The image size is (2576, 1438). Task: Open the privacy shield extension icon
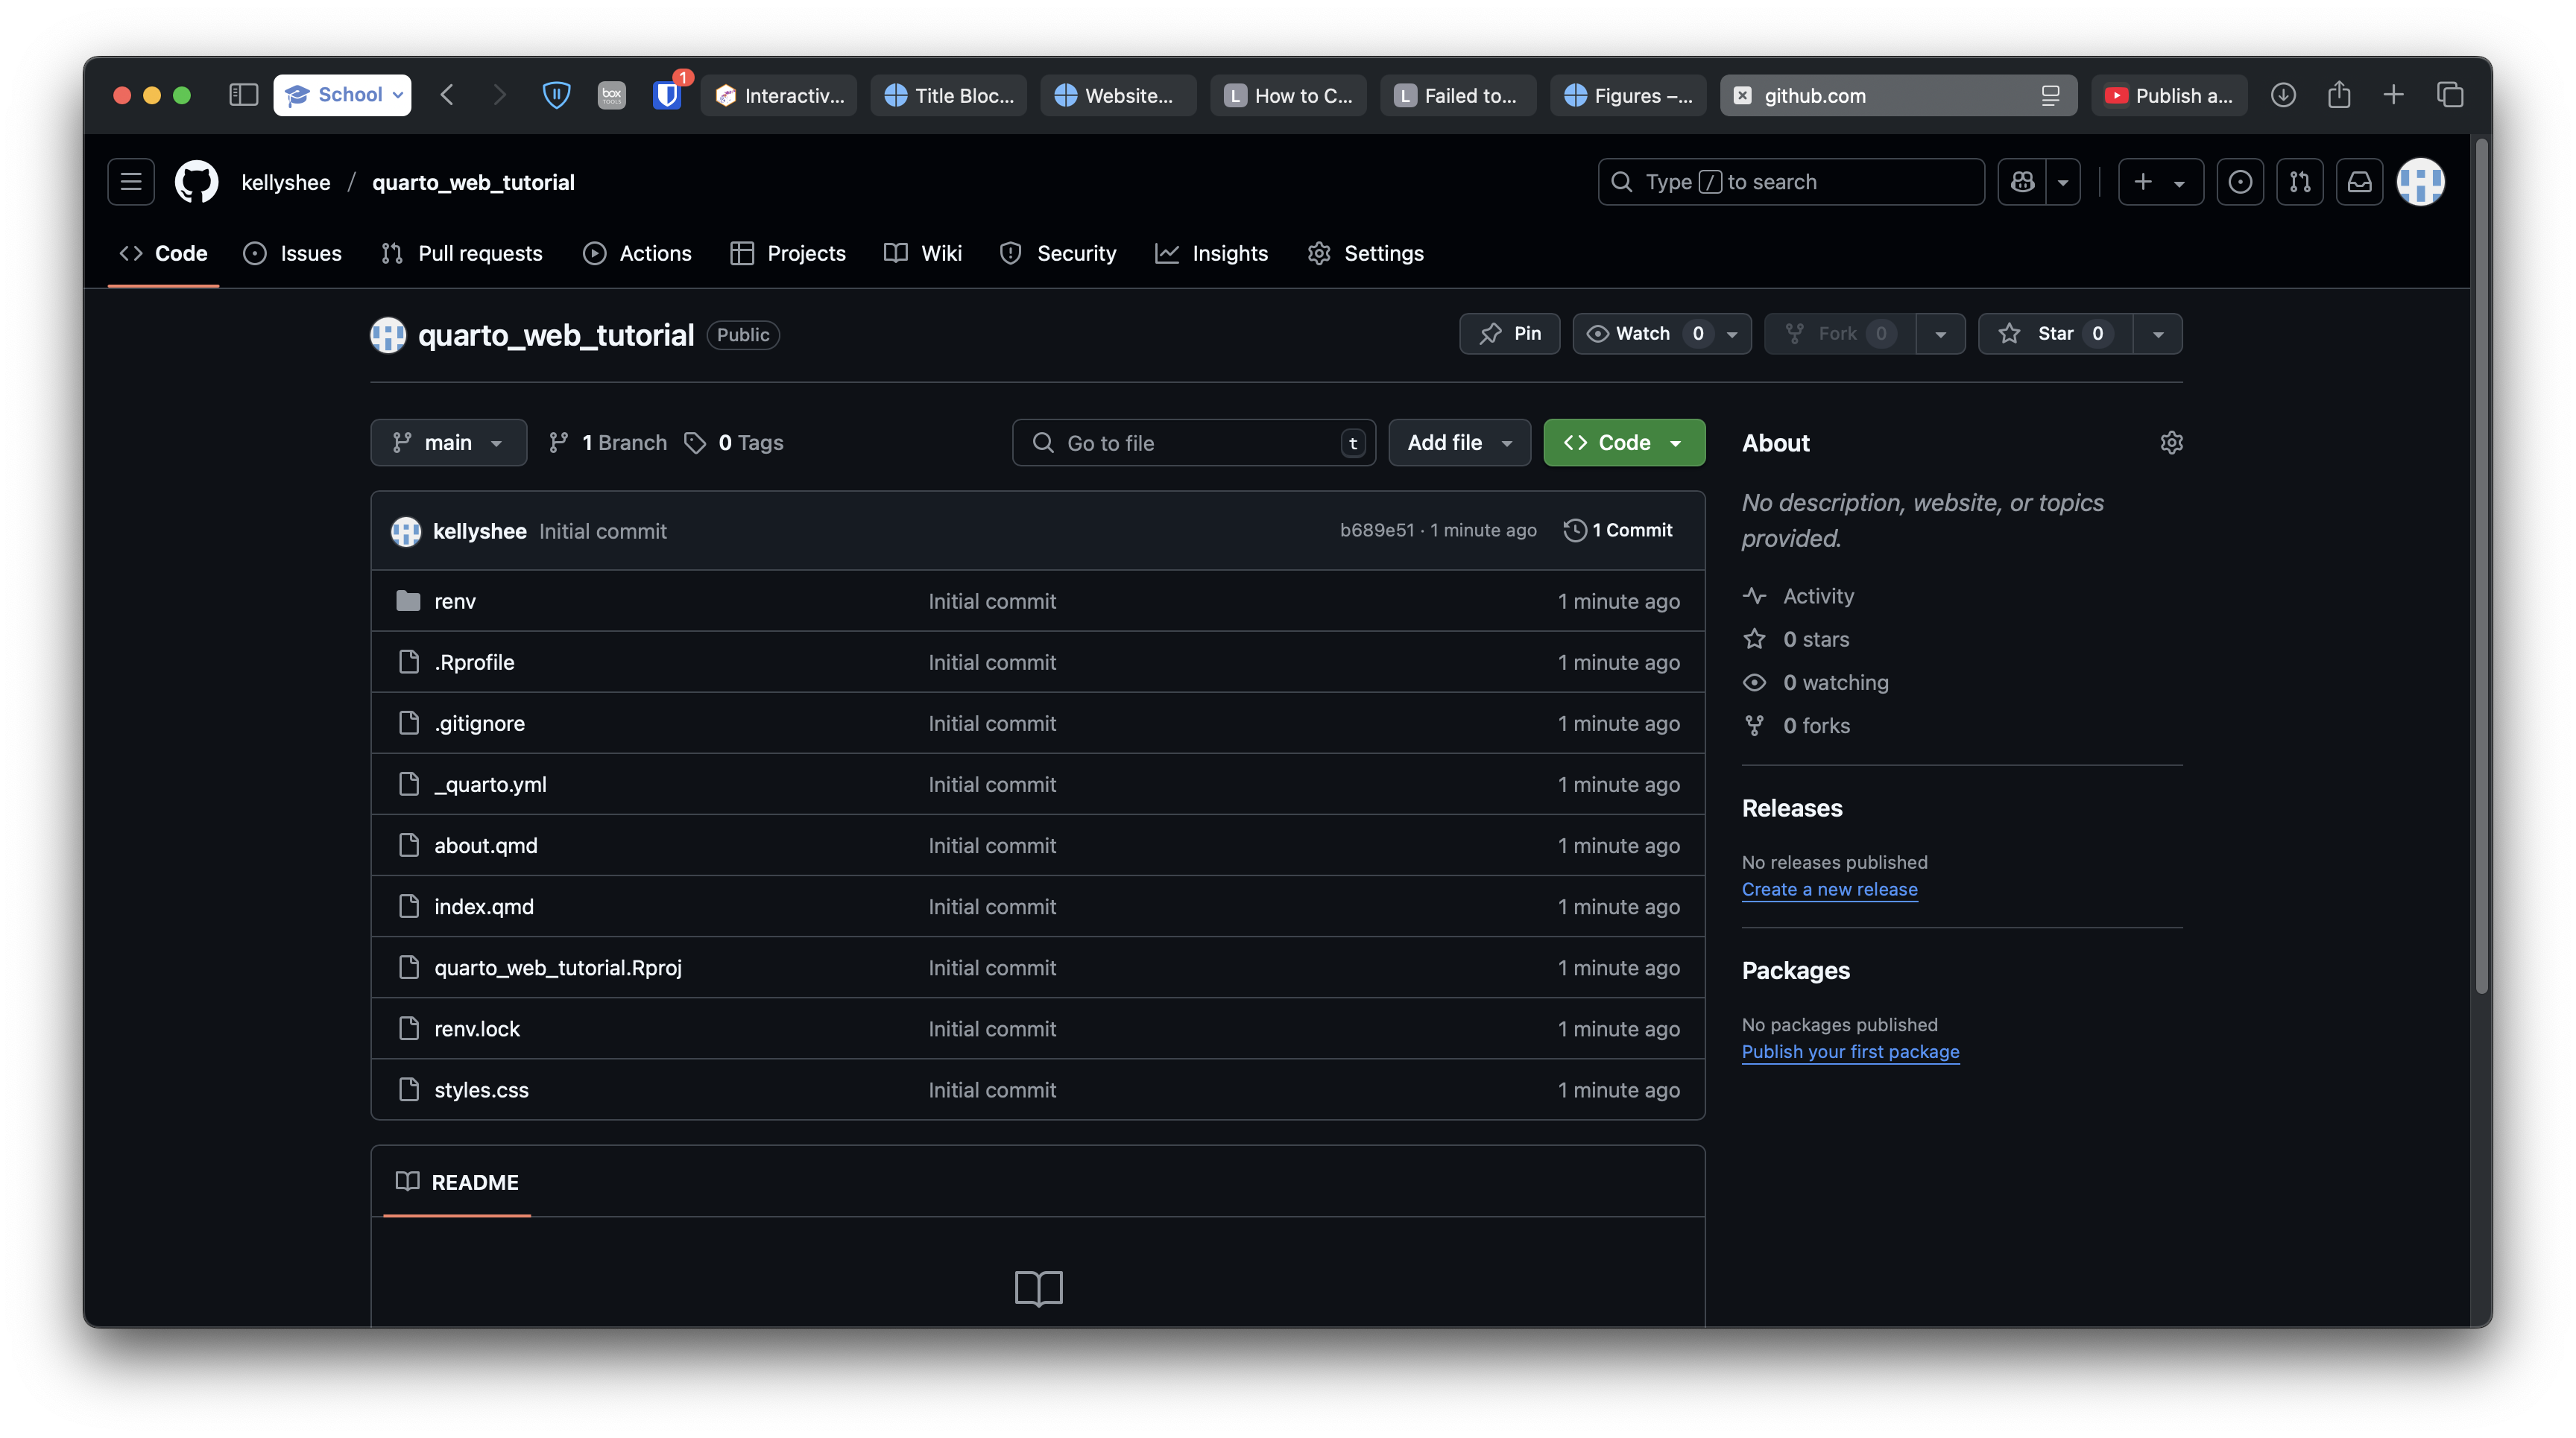556,95
